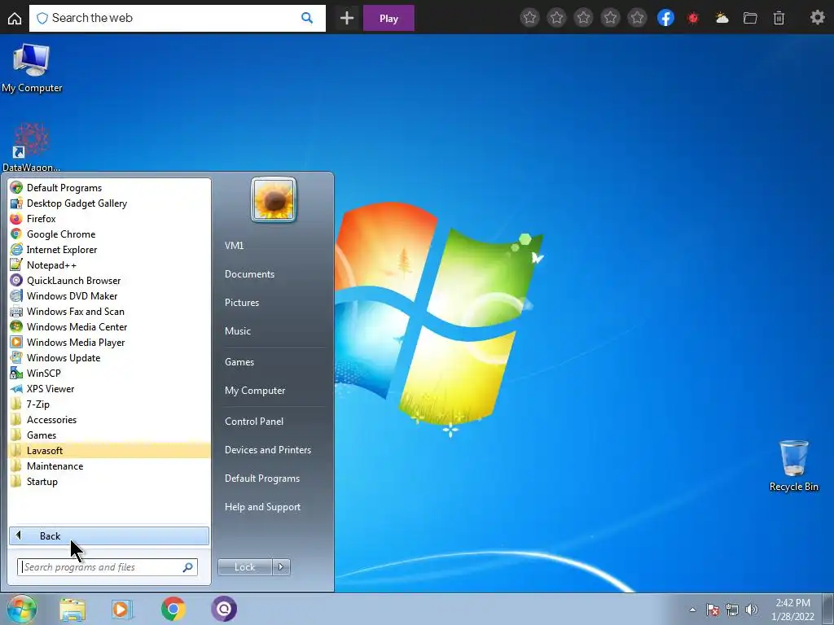
Task: Open Desktop Gadget Gallery
Action: [109, 203]
